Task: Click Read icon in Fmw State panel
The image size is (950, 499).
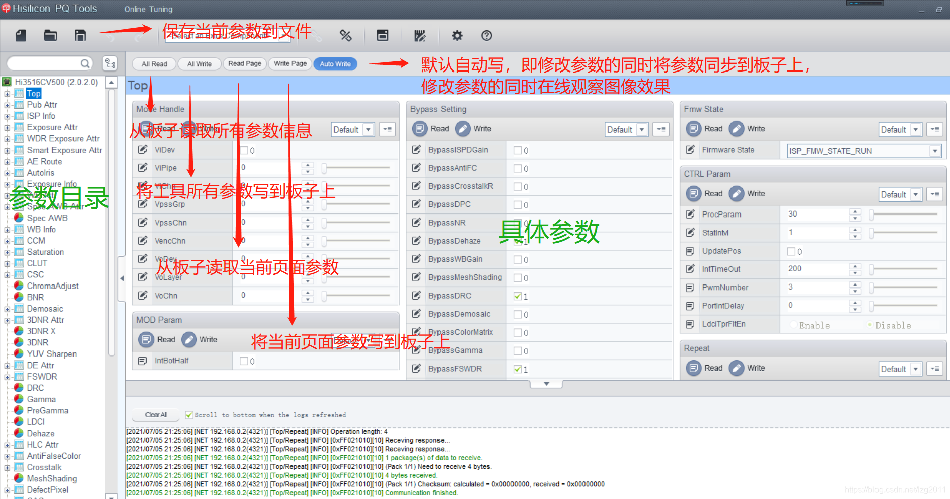Action: [x=693, y=129]
